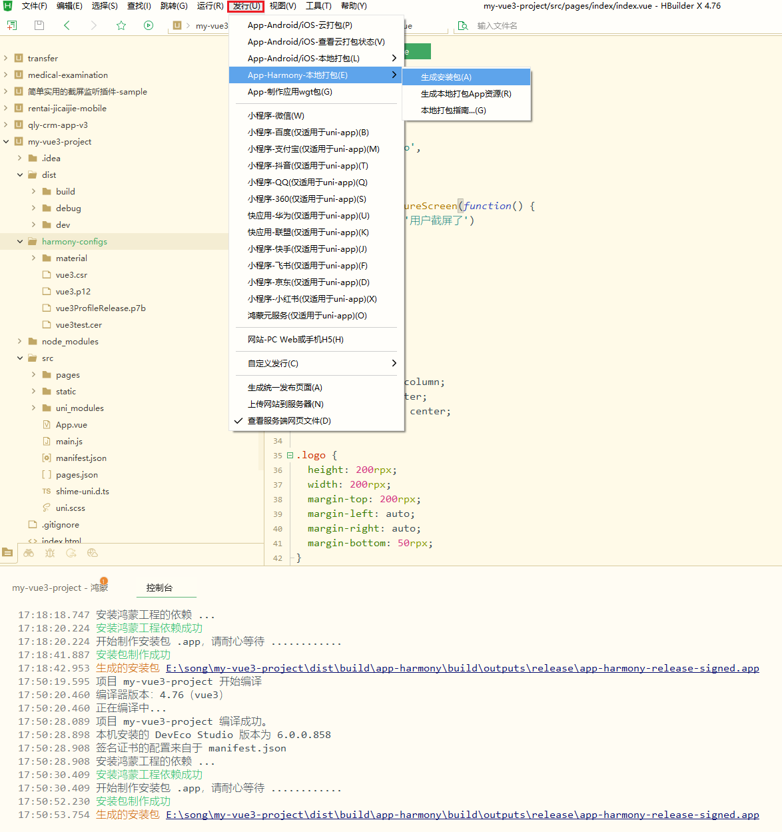Open the cloud globe panel icon
782x832 pixels.
[93, 553]
